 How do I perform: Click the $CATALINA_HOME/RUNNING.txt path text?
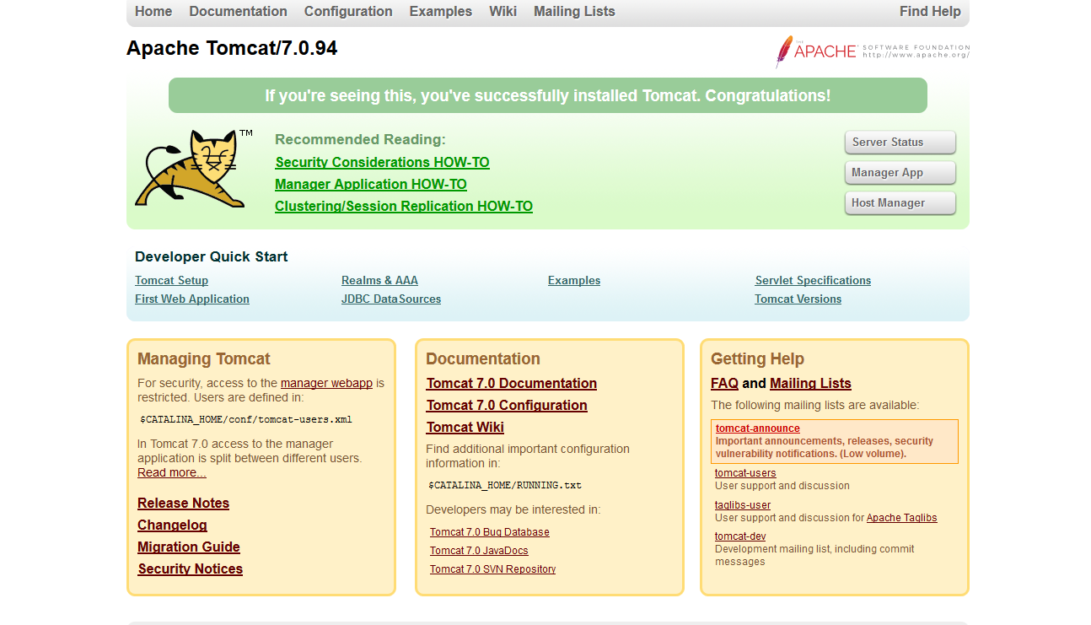pos(505,485)
